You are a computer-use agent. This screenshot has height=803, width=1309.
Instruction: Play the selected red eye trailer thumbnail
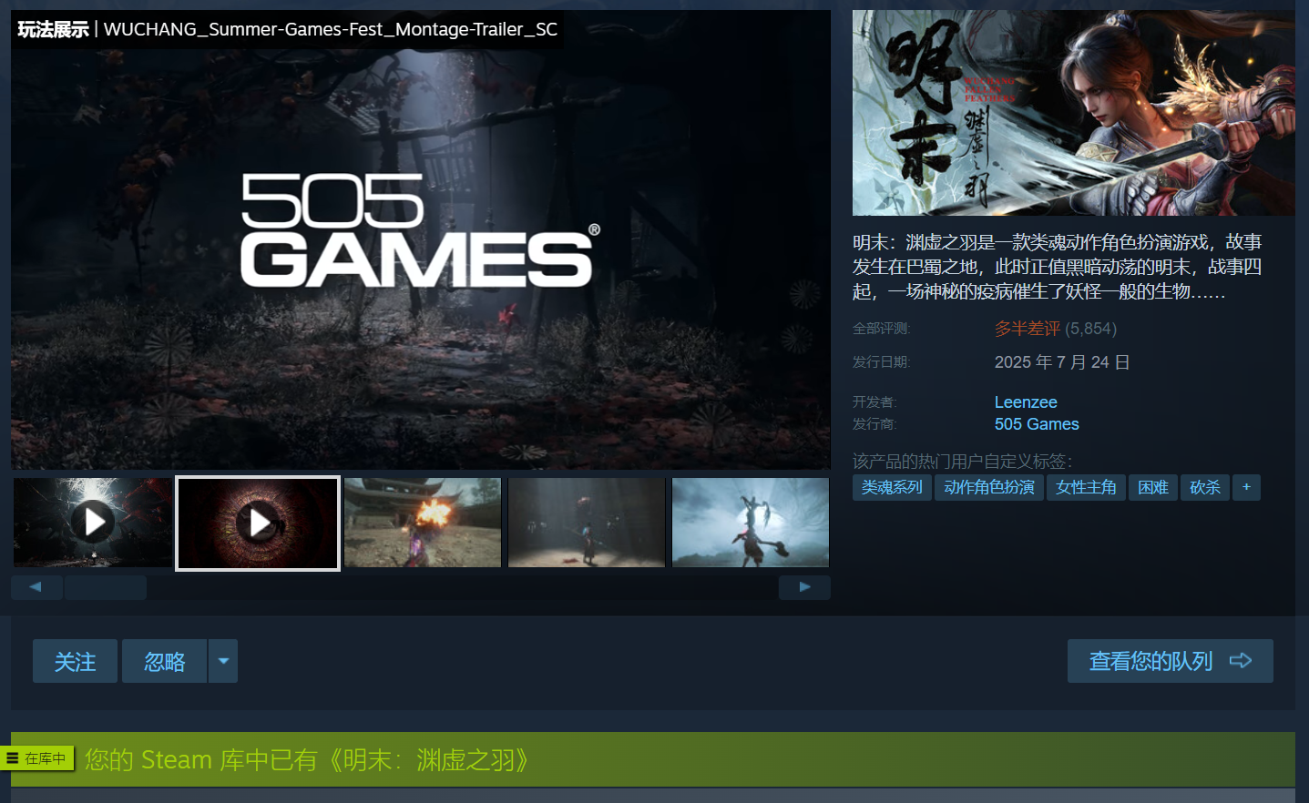pyautogui.click(x=258, y=523)
